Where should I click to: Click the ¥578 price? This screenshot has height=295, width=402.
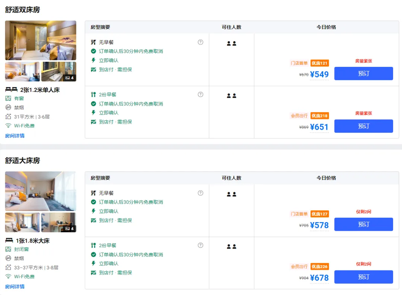(319, 225)
